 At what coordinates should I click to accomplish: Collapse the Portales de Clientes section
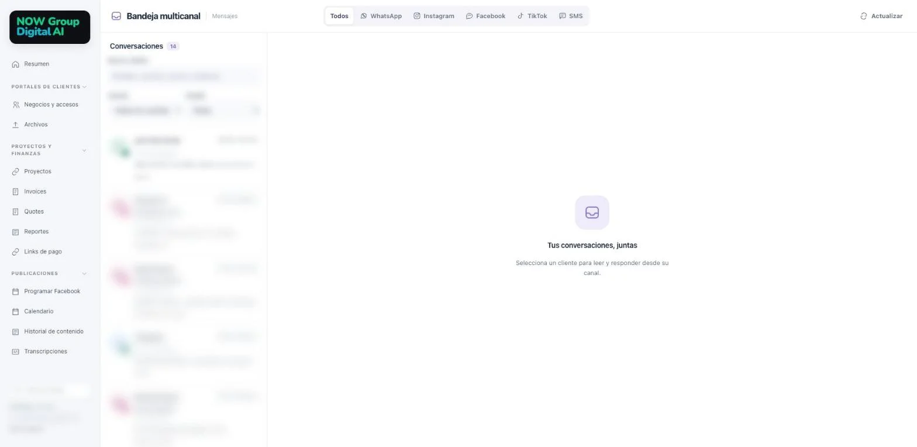click(x=84, y=87)
